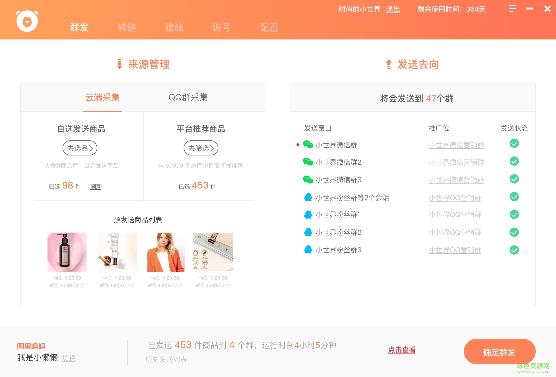Click the bear mascot logo icon
Viewport: 556px width, 377px height.
click(27, 21)
